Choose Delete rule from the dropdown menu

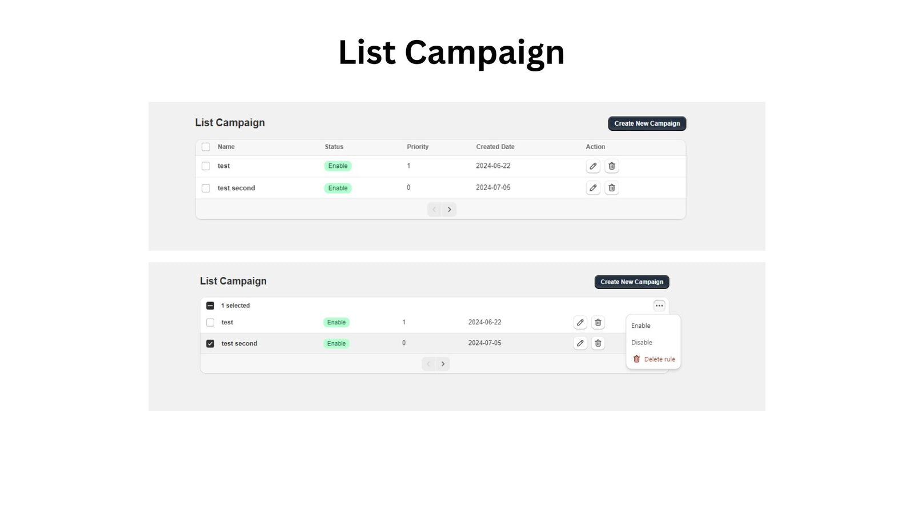pyautogui.click(x=658, y=359)
